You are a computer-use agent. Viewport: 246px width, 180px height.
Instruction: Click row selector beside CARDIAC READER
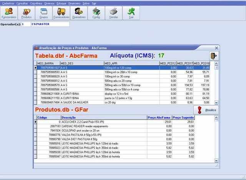pyautogui.click(x=35, y=126)
